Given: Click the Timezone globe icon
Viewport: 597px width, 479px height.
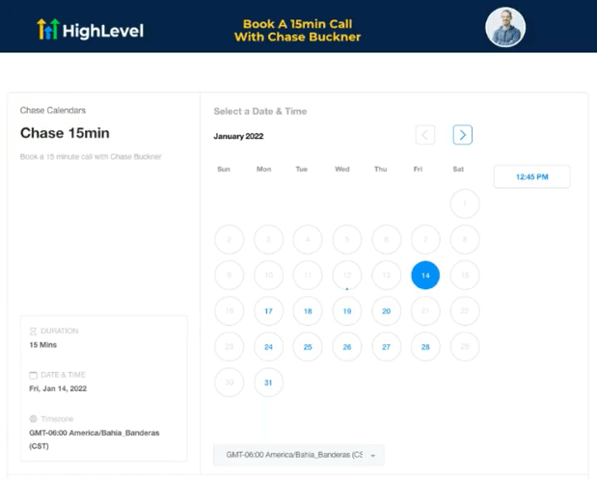Looking at the screenshot, I should pos(33,419).
